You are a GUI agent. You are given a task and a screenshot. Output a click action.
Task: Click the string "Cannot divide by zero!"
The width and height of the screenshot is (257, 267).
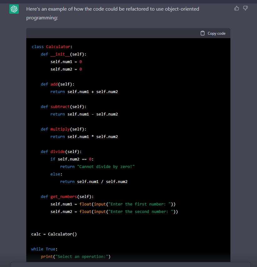pos(106,166)
